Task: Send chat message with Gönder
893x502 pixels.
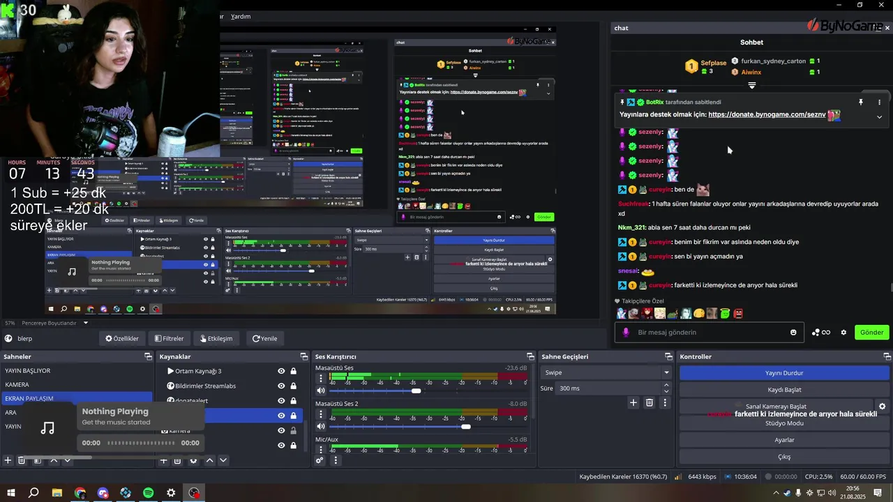Action: (871, 333)
